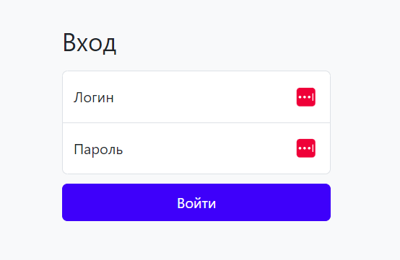Focus the Логин input field
This screenshot has height=260, width=400.
pos(196,97)
